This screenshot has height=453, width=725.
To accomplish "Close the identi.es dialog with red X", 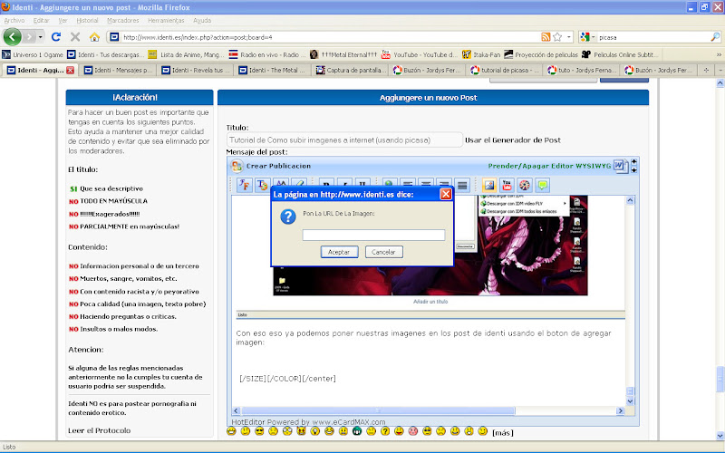I will point(445,194).
